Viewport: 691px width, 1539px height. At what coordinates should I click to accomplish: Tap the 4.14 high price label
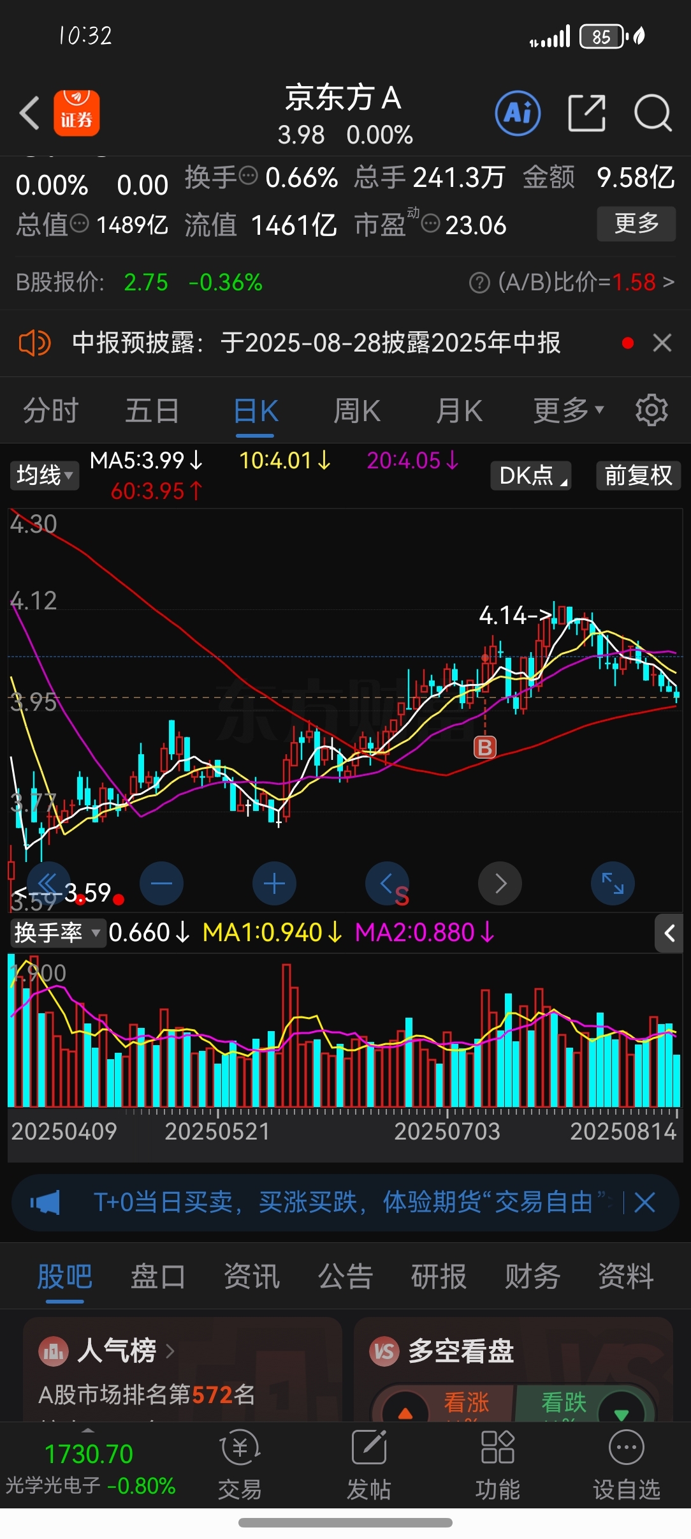(x=515, y=616)
